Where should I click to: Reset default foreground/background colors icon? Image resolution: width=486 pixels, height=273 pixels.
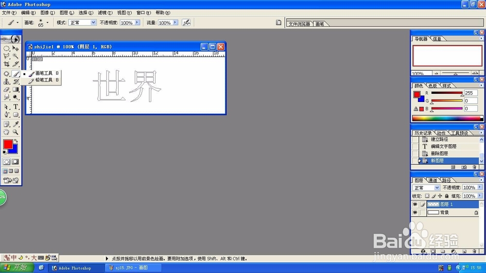click(x=4, y=152)
